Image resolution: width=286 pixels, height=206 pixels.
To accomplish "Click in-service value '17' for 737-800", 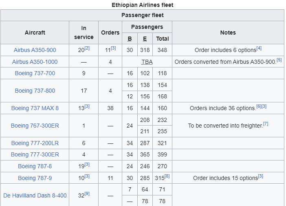I will click(84, 91).
